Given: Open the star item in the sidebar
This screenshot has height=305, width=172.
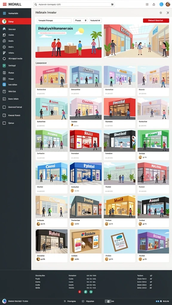Looking at the screenshot, I should 4,29.
